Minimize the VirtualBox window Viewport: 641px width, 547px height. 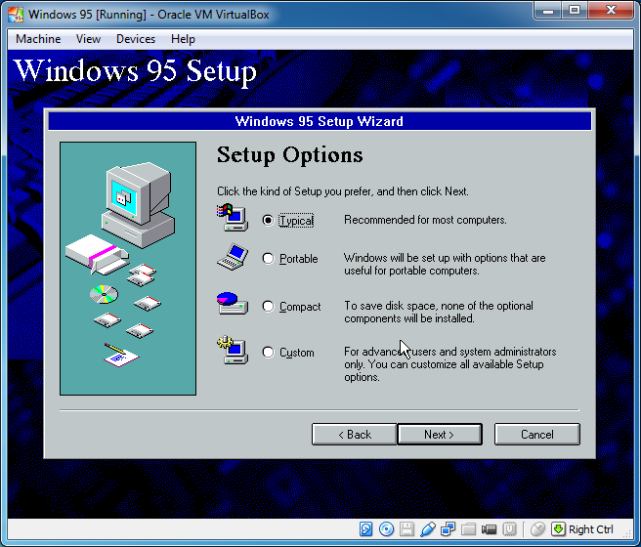tap(548, 11)
